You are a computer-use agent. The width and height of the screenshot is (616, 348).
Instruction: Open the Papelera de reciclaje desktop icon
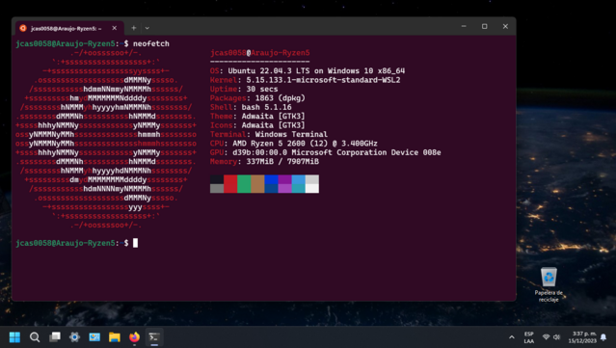coord(549,284)
